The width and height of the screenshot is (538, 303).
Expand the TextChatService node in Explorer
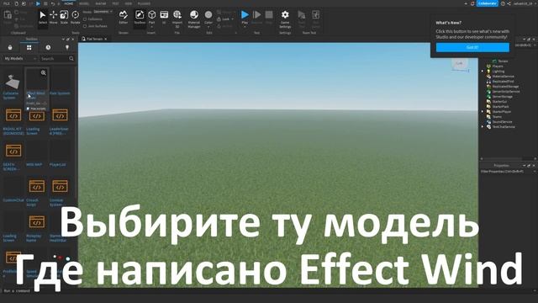(483, 127)
